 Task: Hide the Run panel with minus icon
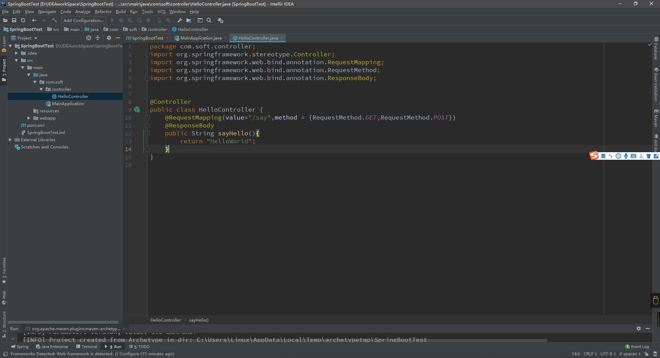648,328
